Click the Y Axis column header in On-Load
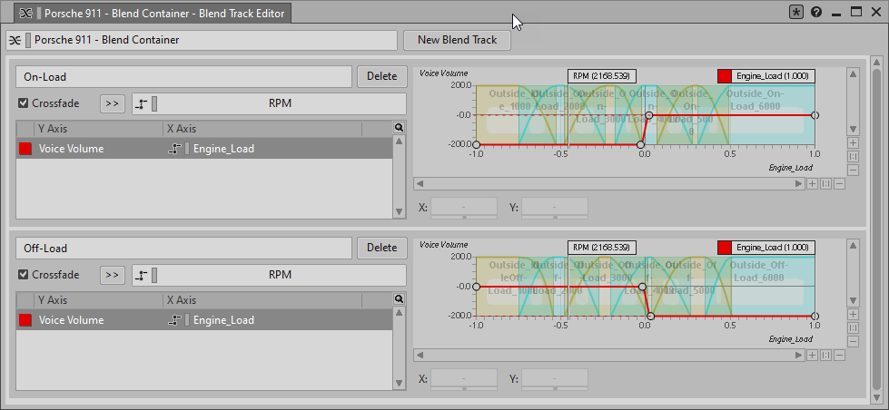This screenshot has height=410, width=889. [x=89, y=129]
